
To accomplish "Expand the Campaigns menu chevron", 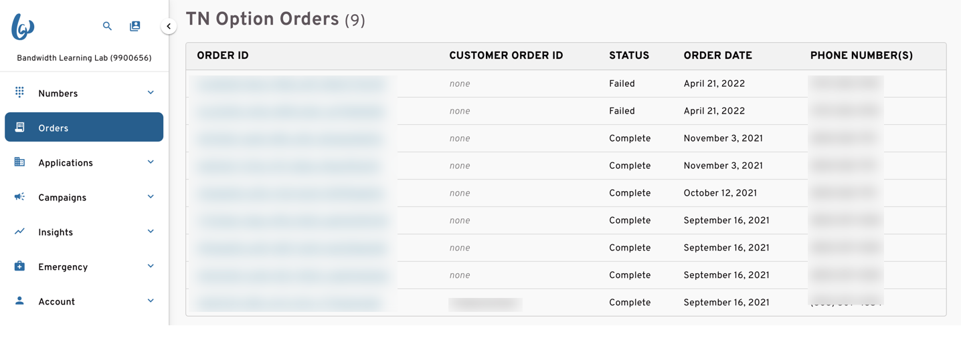I will click(151, 197).
